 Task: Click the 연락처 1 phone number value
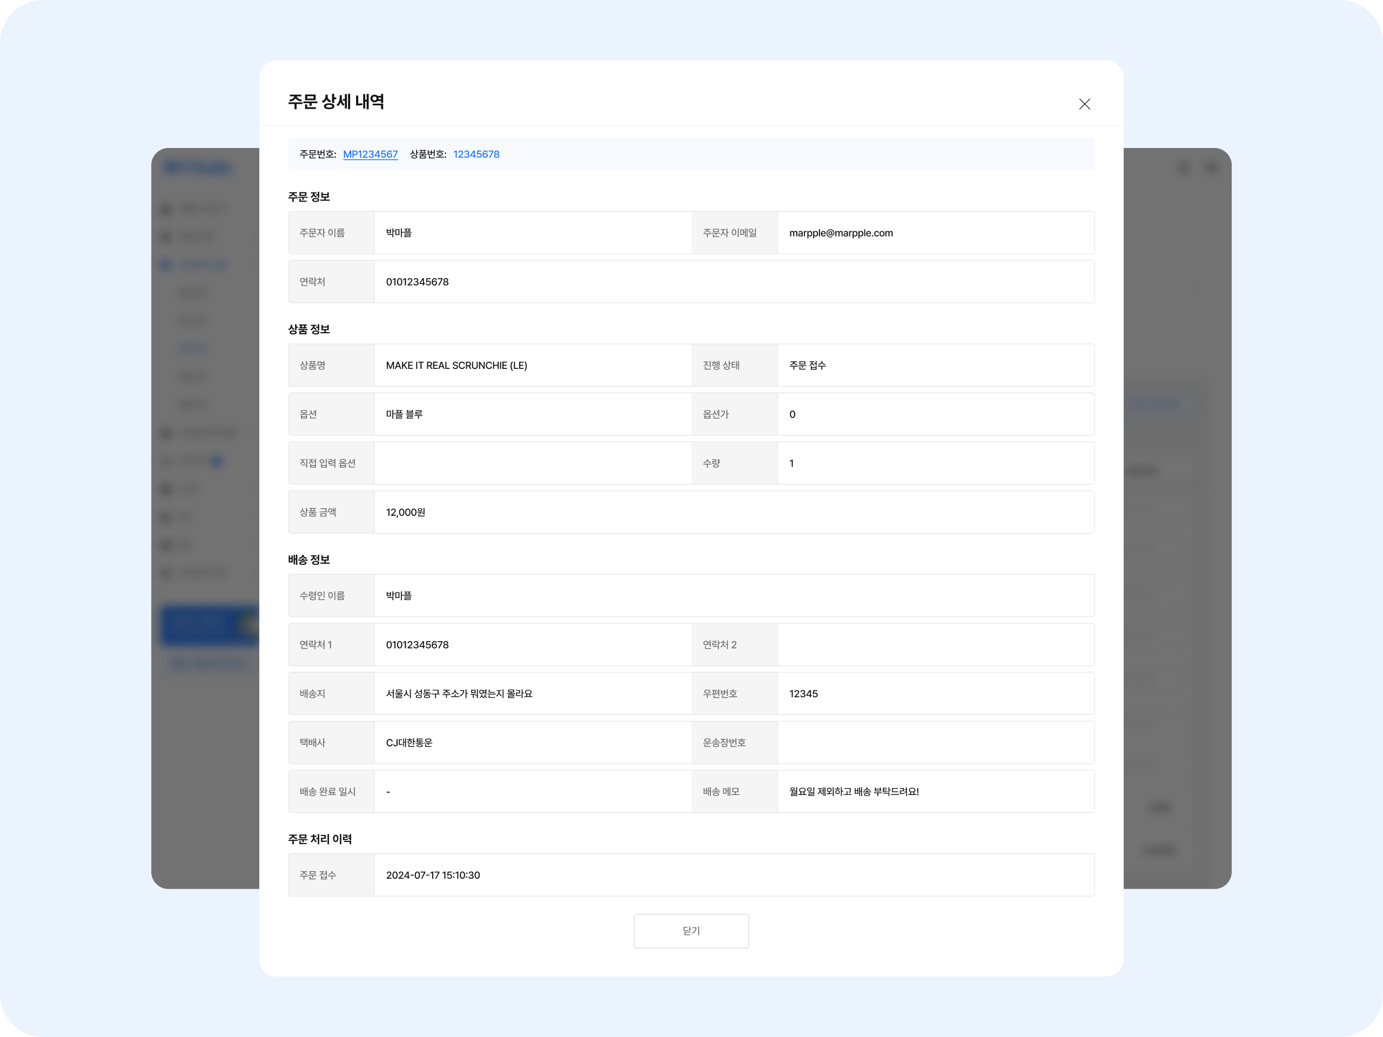point(417,645)
